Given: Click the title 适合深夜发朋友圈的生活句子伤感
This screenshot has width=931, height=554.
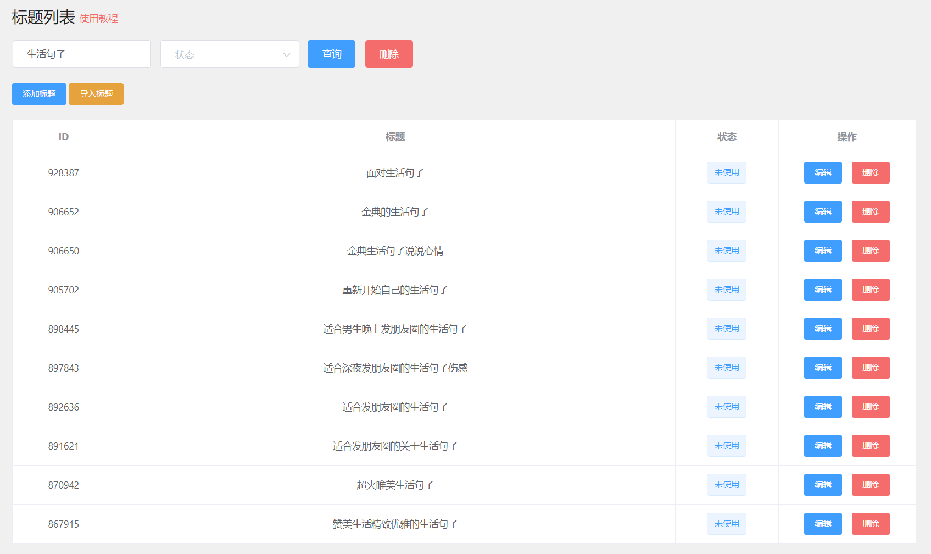Looking at the screenshot, I should pyautogui.click(x=395, y=368).
